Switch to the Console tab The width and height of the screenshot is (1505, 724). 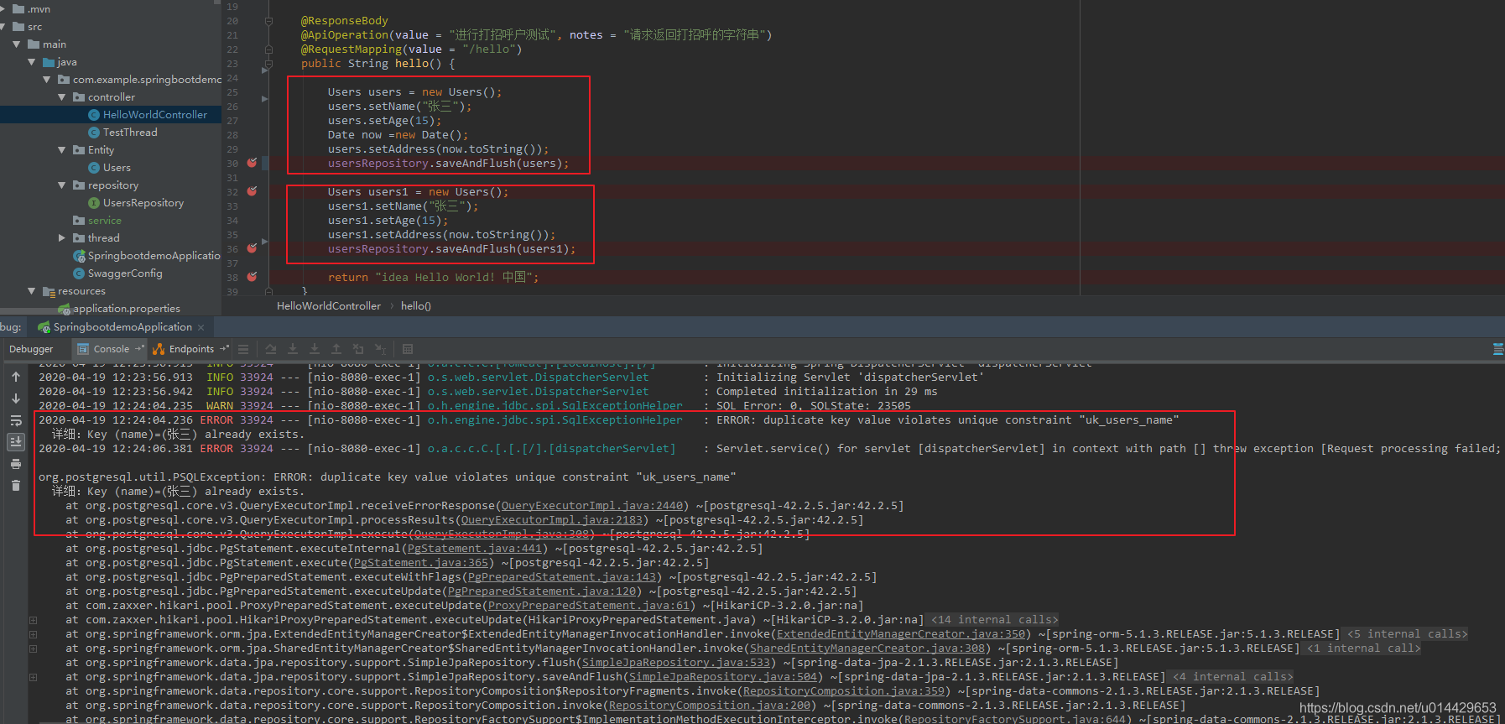(111, 349)
